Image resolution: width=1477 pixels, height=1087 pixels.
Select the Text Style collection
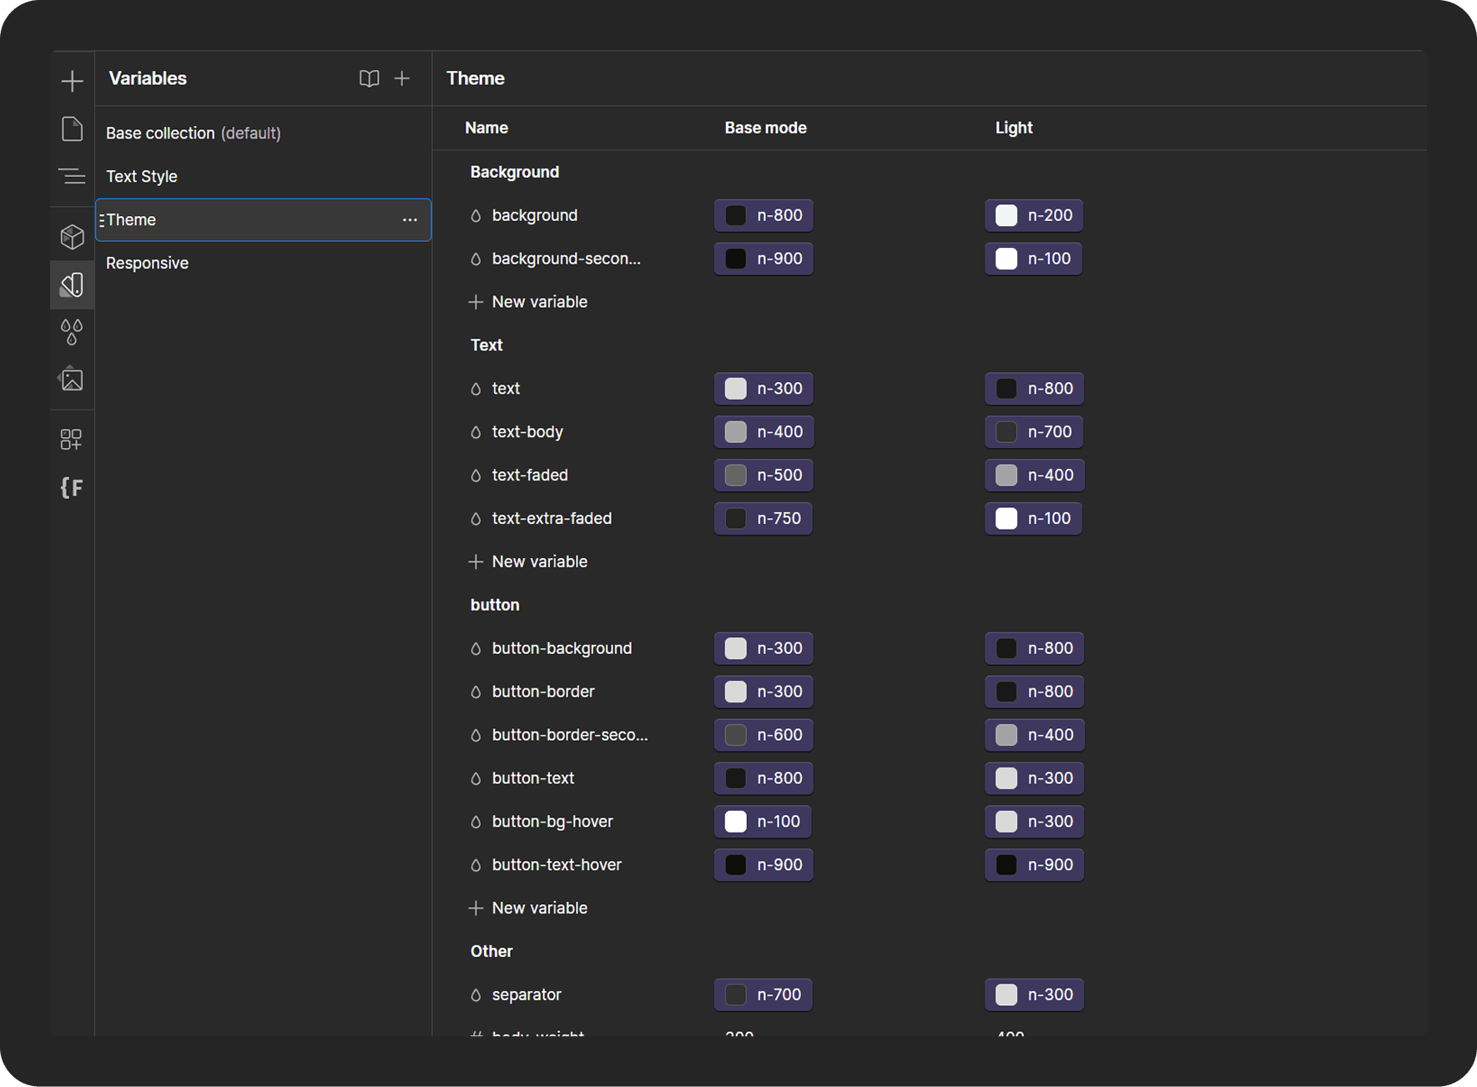(x=142, y=177)
